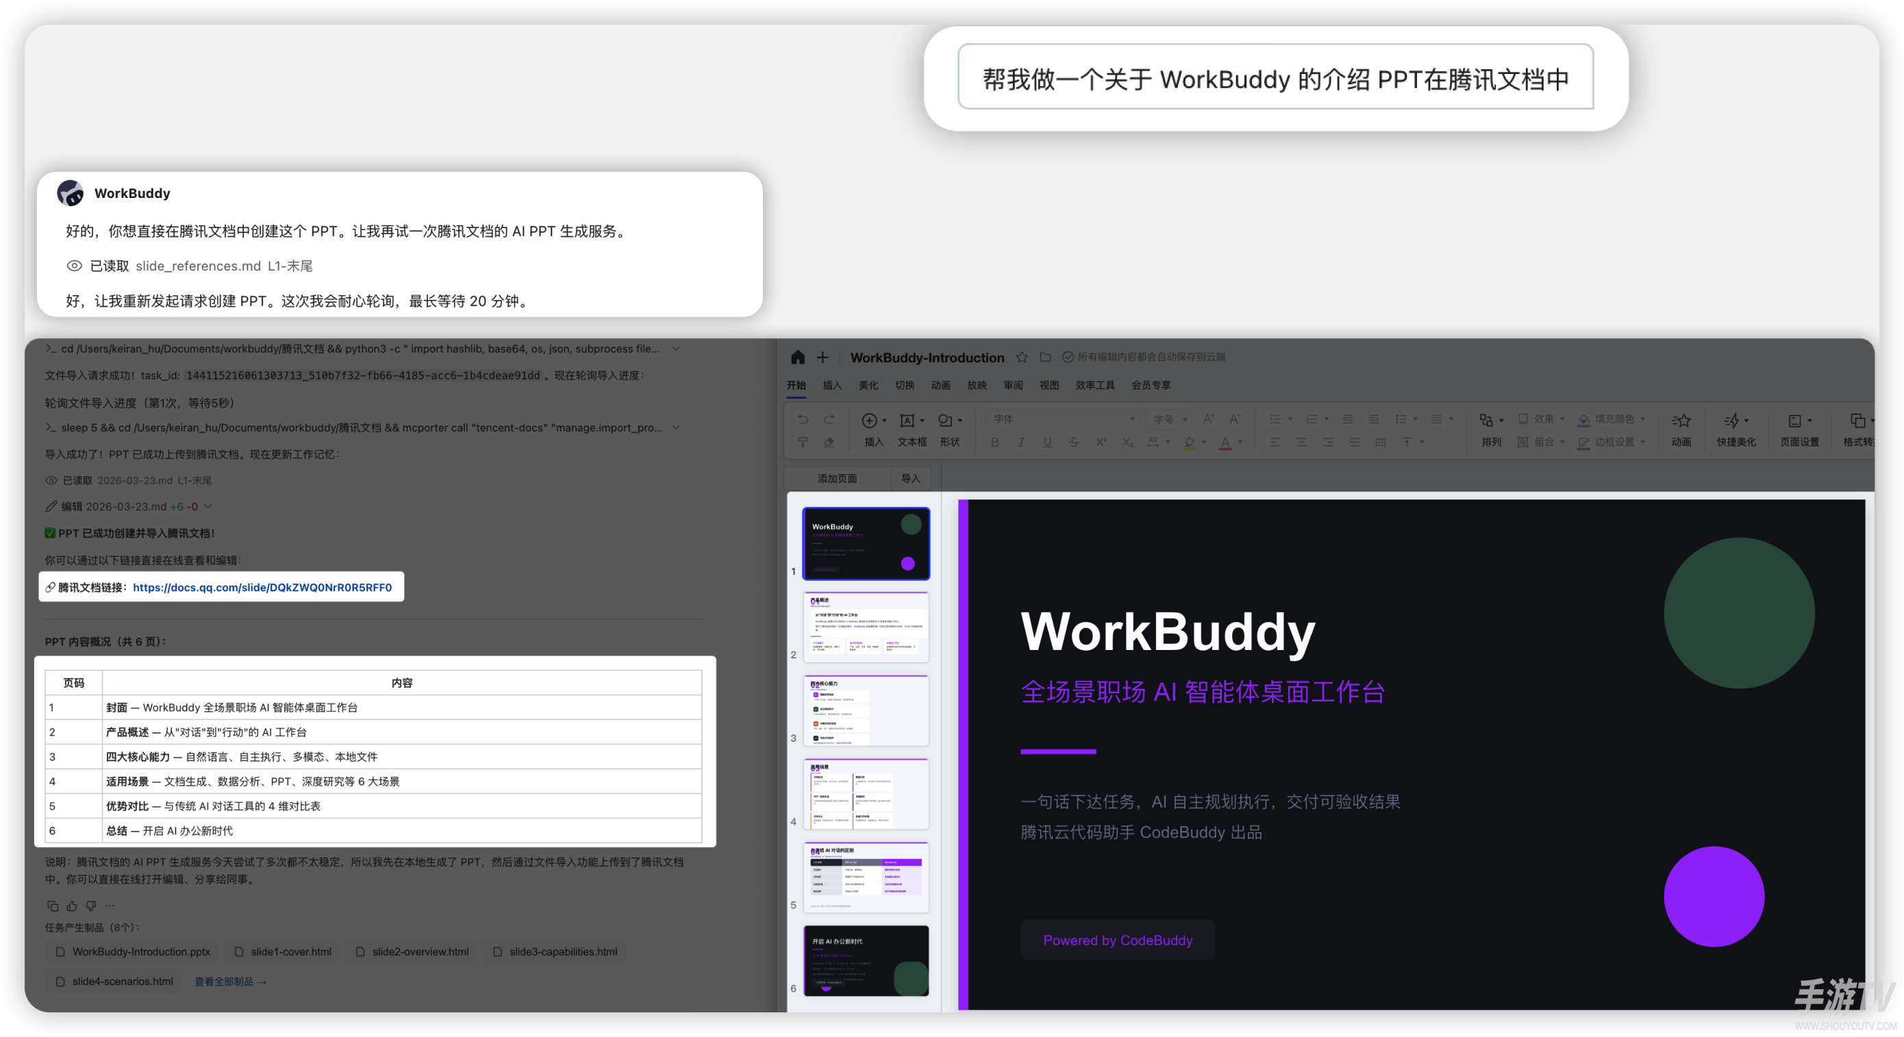The width and height of the screenshot is (1904, 1037).
Task: Increase font size with A+ icon
Action: tap(1208, 419)
